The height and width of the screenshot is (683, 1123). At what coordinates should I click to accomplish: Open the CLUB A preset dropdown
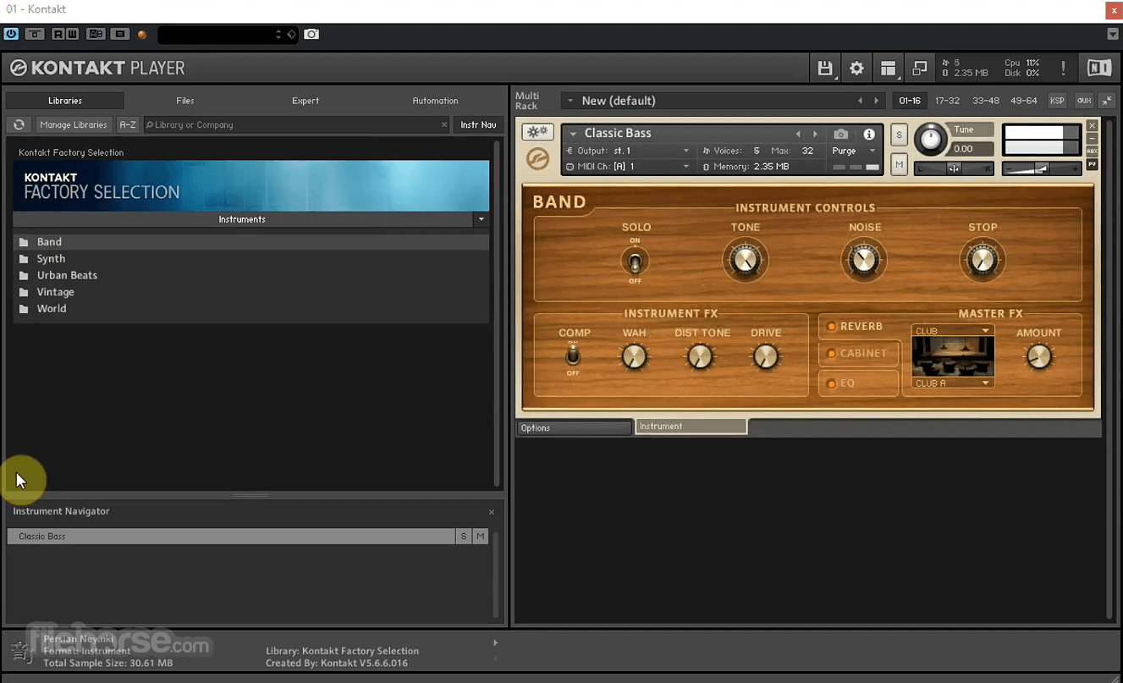tap(952, 383)
